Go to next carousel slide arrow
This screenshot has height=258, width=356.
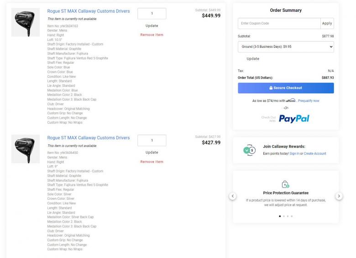339,196
